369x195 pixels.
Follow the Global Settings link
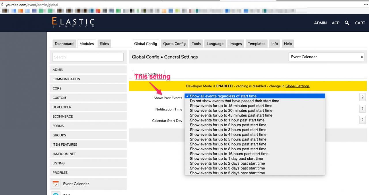coord(297,86)
